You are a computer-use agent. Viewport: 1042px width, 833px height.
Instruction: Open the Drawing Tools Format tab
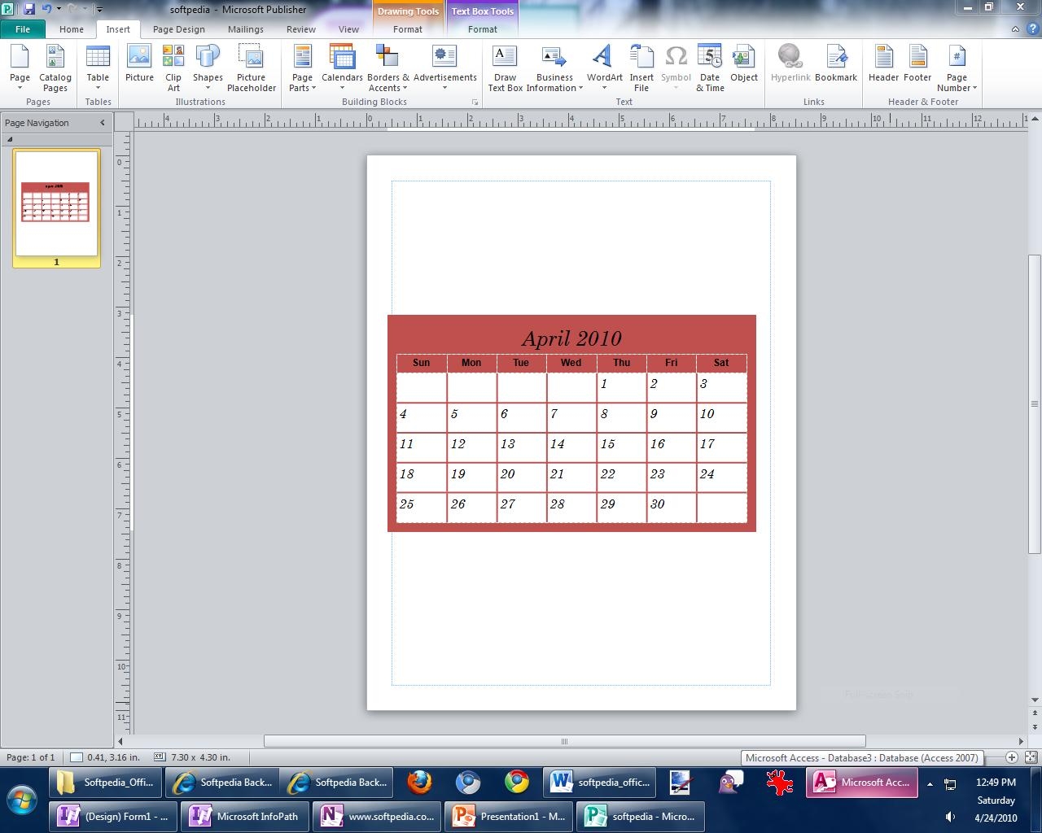[408, 29]
